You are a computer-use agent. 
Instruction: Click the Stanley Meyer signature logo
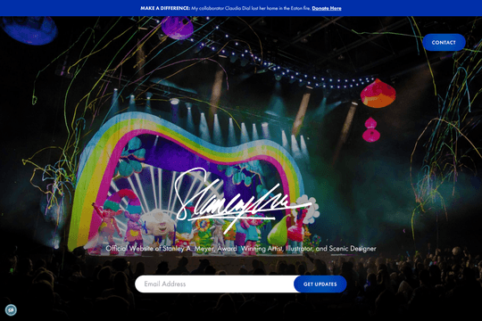[244, 201]
